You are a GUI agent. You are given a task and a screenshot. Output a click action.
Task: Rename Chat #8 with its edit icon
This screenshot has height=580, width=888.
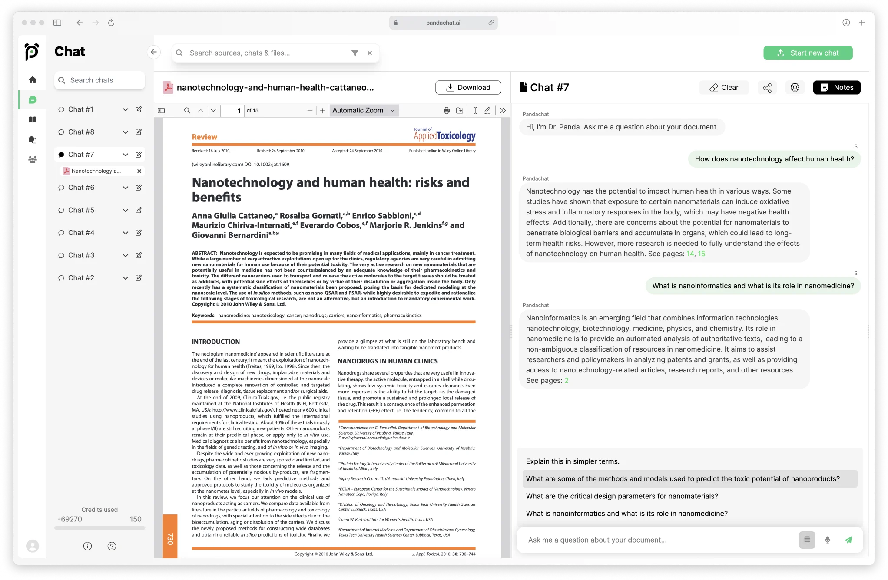[x=139, y=132]
